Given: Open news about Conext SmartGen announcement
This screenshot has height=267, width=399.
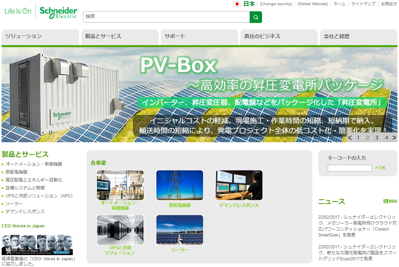Looking at the screenshot, I should point(357,226).
